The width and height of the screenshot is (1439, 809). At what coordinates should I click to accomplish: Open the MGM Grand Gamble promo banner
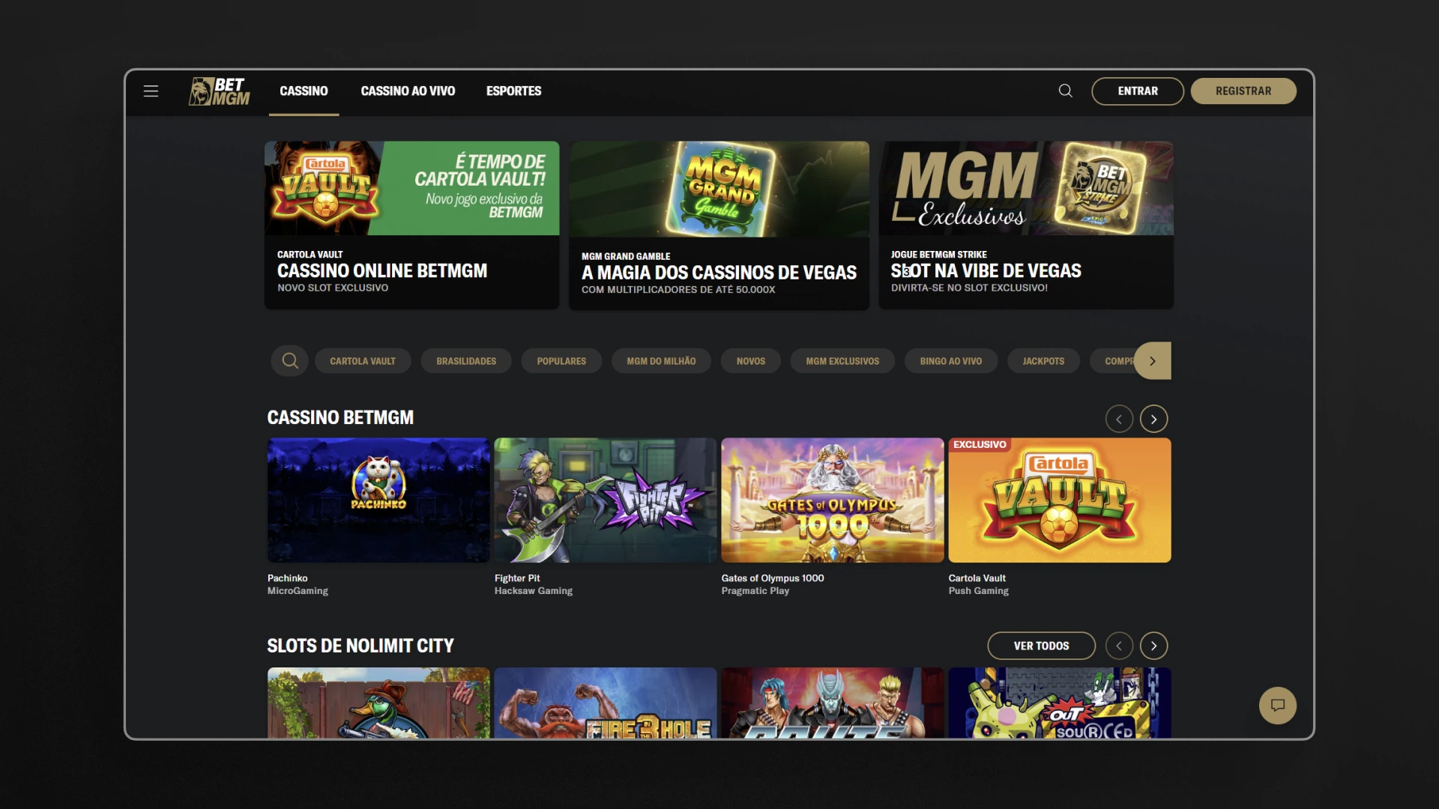pos(719,225)
